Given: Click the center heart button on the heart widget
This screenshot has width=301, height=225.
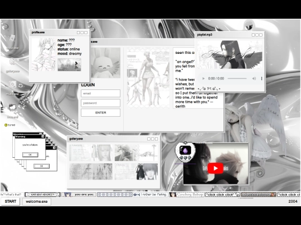Looking at the screenshot, I should point(185,158).
